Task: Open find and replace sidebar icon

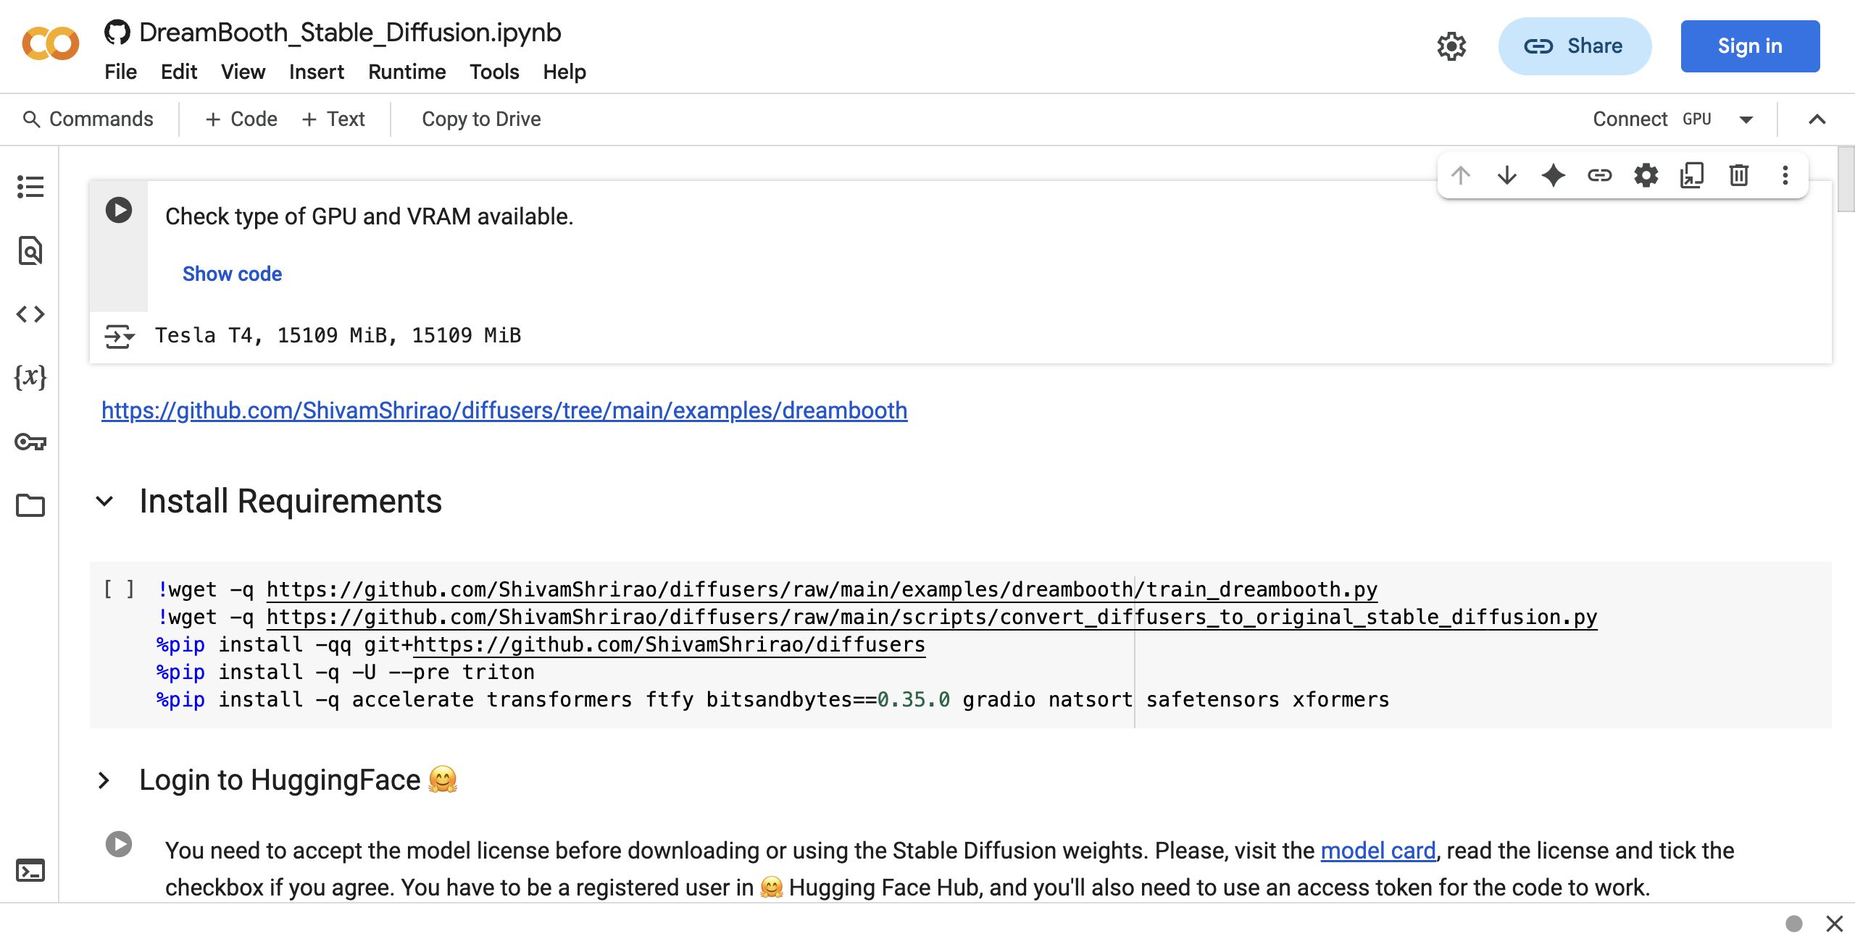Action: pos(30,250)
